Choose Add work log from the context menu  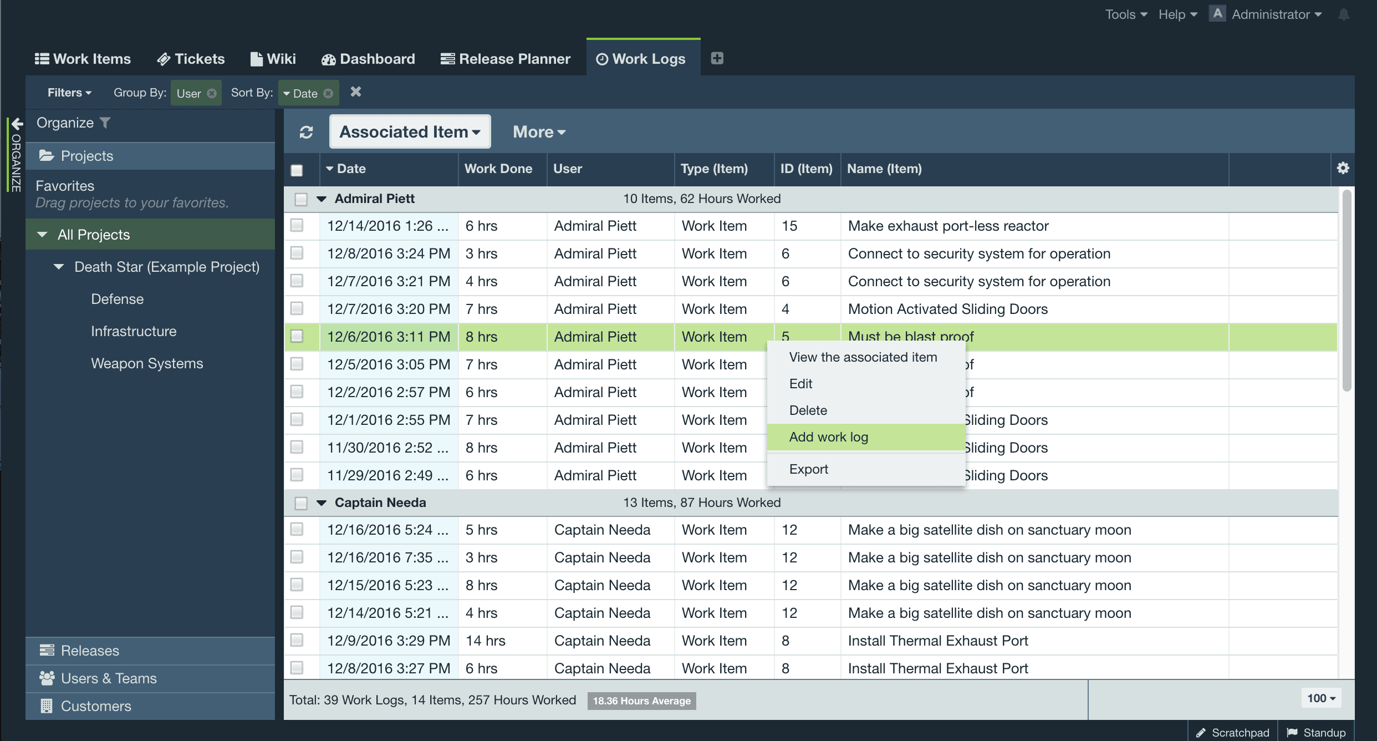click(829, 437)
